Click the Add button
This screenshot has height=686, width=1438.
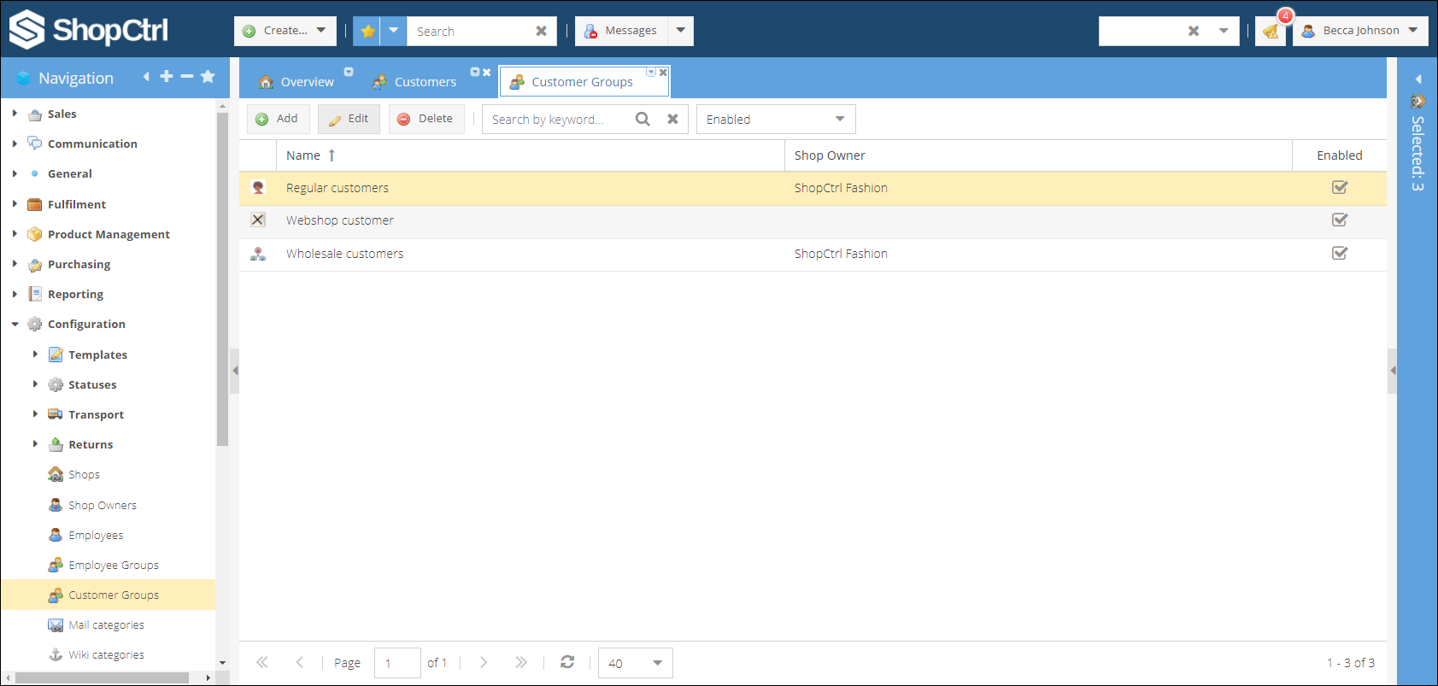click(x=278, y=119)
